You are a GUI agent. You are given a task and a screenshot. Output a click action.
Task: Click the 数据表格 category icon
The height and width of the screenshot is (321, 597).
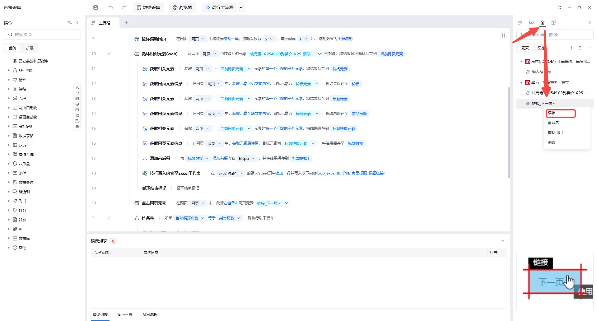15,136
